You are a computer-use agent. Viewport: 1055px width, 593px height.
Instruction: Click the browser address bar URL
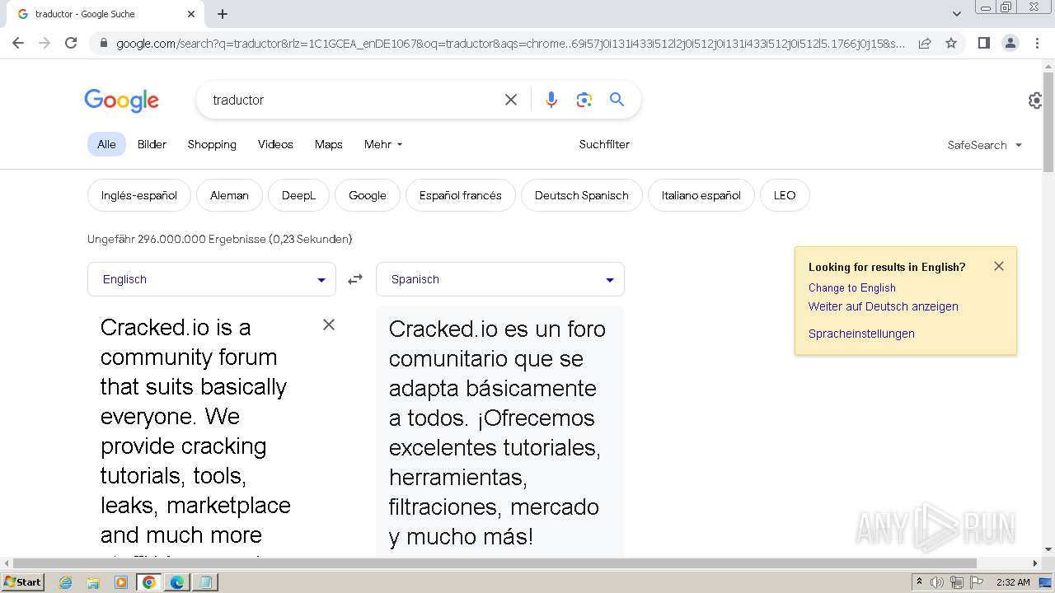click(x=510, y=43)
